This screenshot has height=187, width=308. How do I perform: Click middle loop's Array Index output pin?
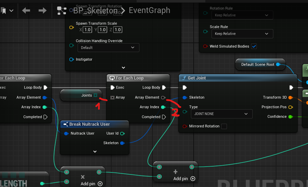pyautogui.click(x=163, y=107)
